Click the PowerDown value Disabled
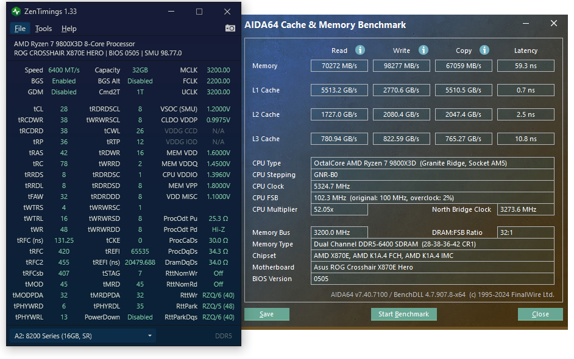 point(140,318)
